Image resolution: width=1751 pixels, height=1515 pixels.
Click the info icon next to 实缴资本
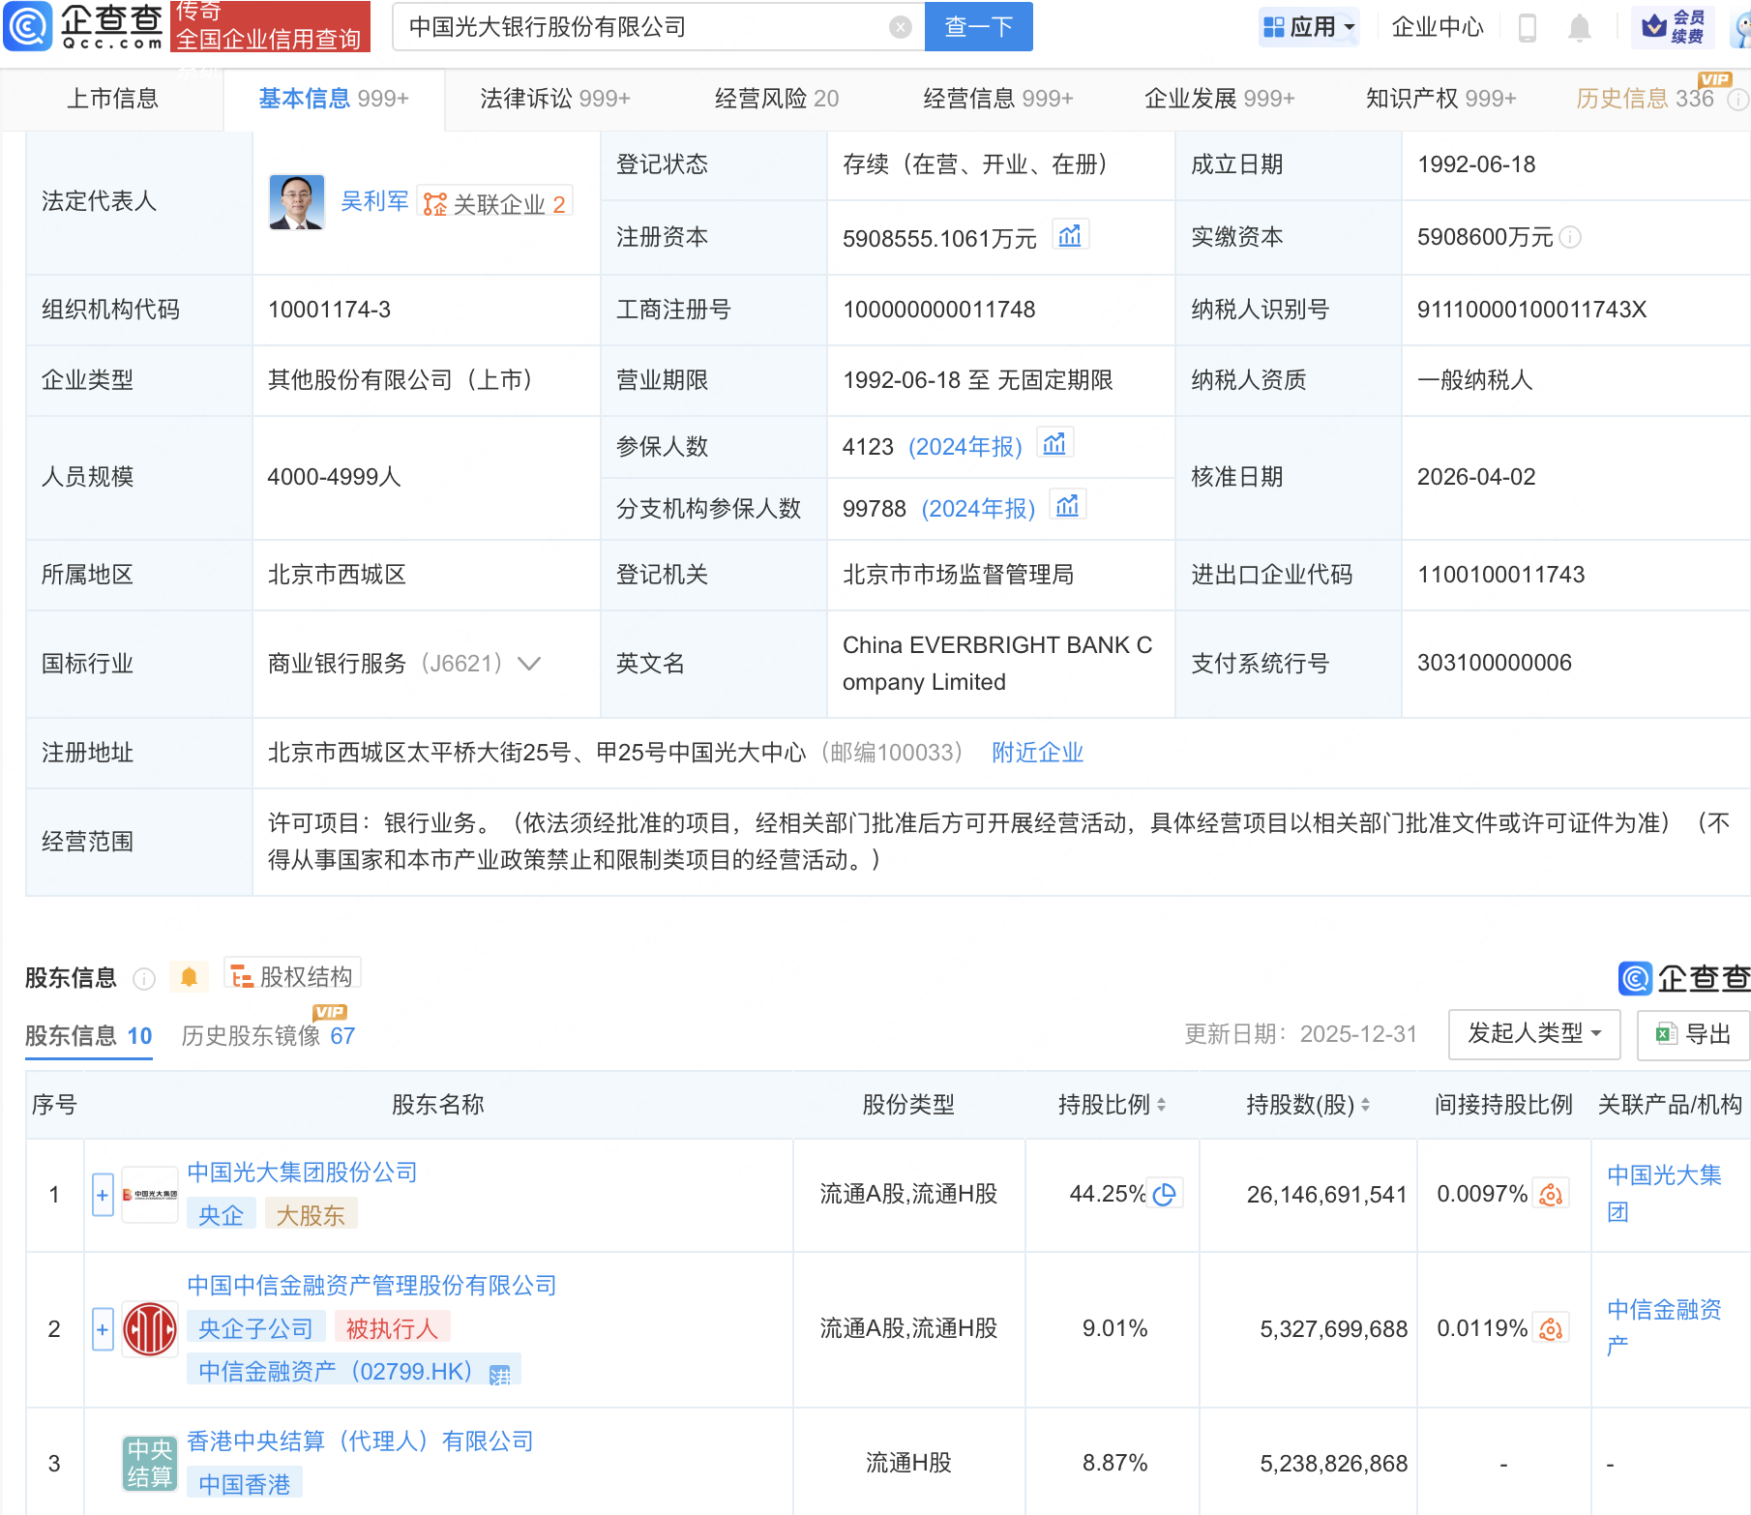coord(1571,237)
